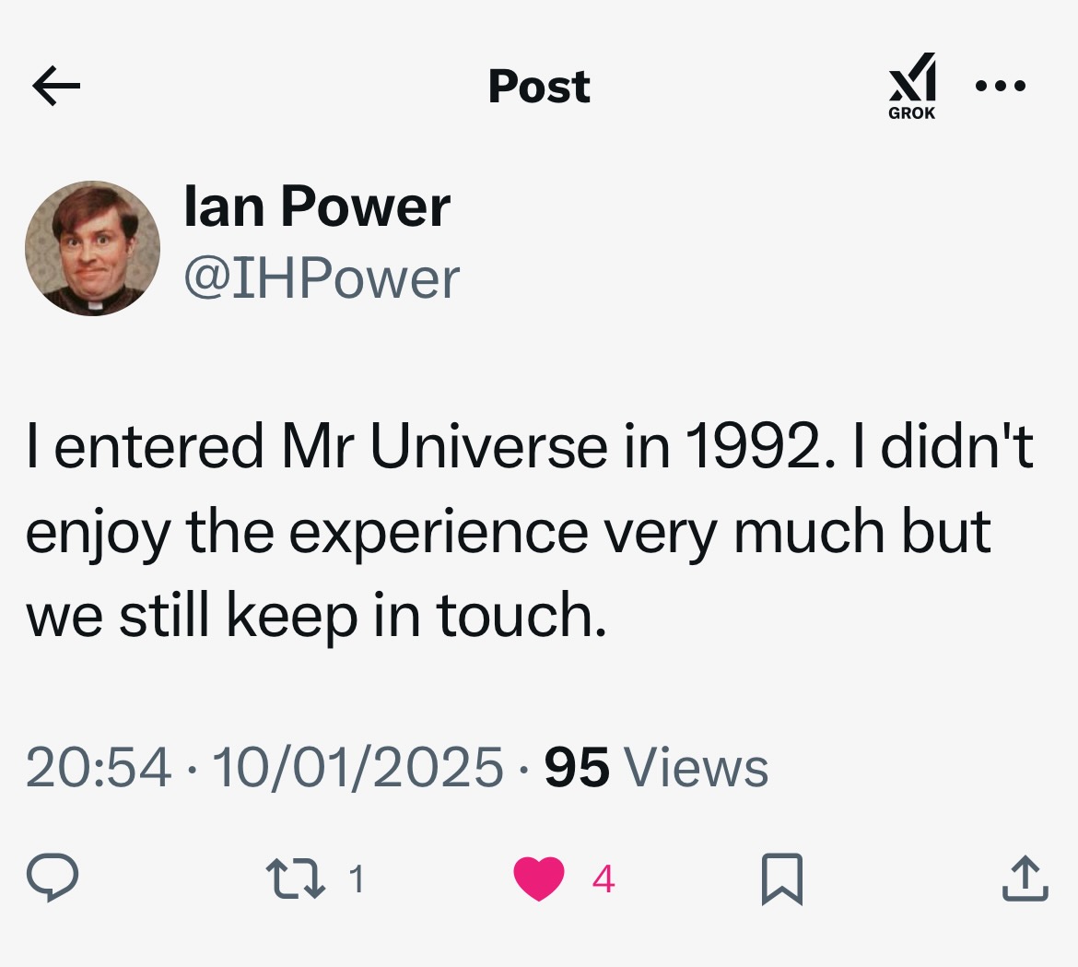Unlike the post via the pink heart

(539, 879)
